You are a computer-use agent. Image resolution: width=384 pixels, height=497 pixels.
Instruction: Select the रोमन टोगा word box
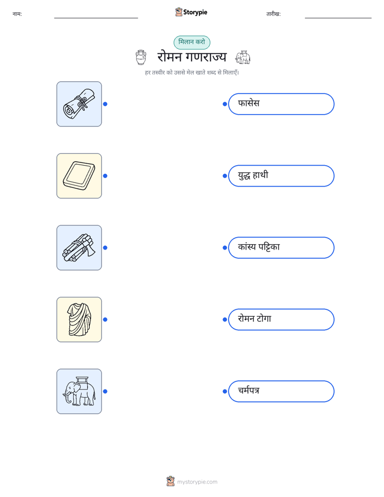(x=281, y=319)
